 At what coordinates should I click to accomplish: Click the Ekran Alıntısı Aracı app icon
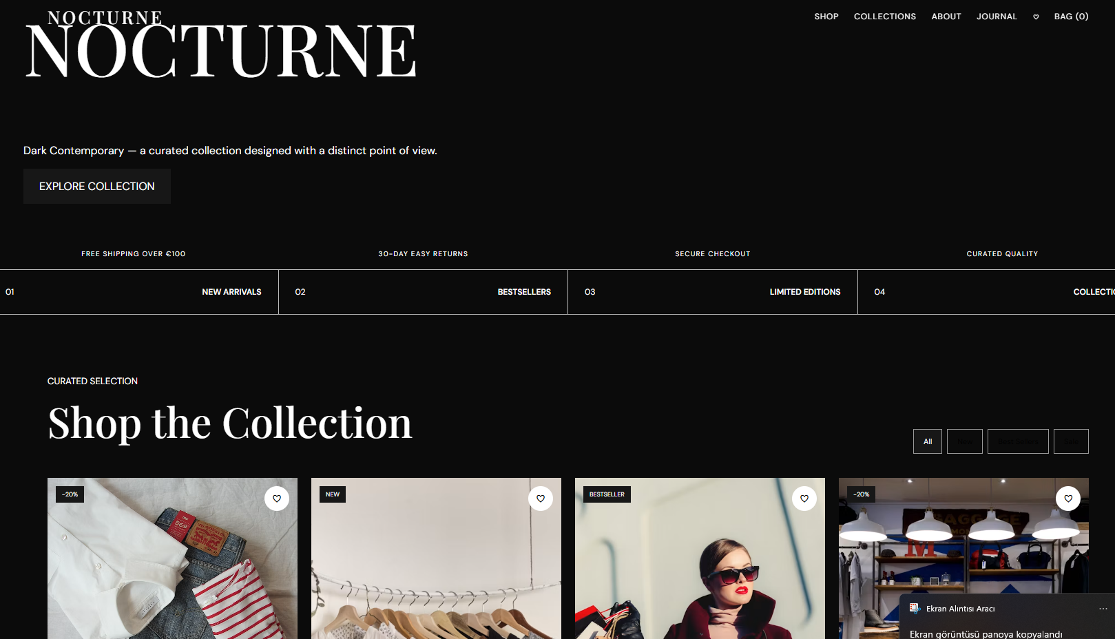915,609
